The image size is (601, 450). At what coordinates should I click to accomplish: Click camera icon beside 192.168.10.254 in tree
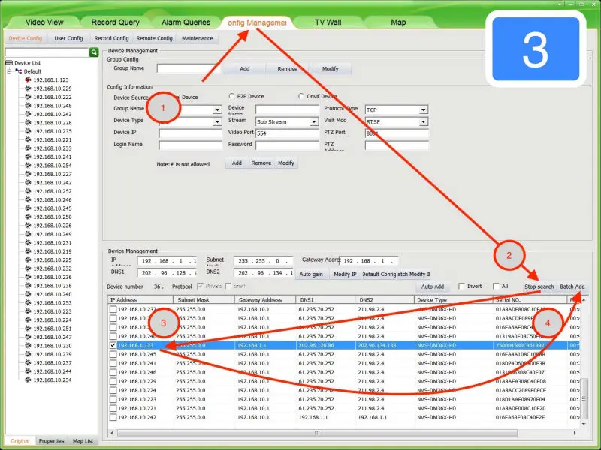[x=28, y=165]
